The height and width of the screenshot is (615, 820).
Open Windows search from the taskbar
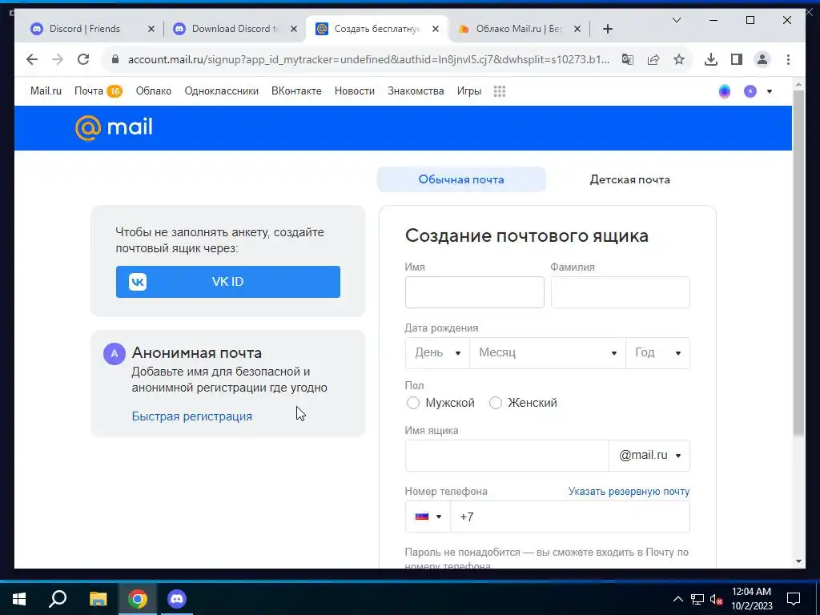(58, 599)
